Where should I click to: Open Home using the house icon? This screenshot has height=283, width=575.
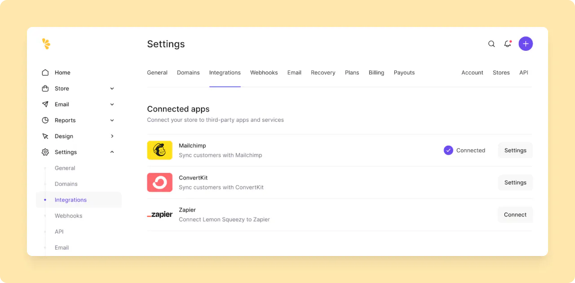(x=45, y=72)
